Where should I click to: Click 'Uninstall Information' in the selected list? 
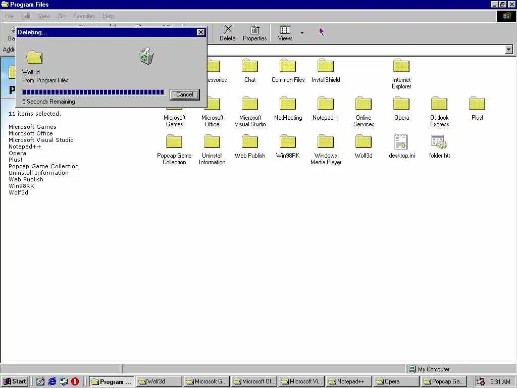click(38, 173)
